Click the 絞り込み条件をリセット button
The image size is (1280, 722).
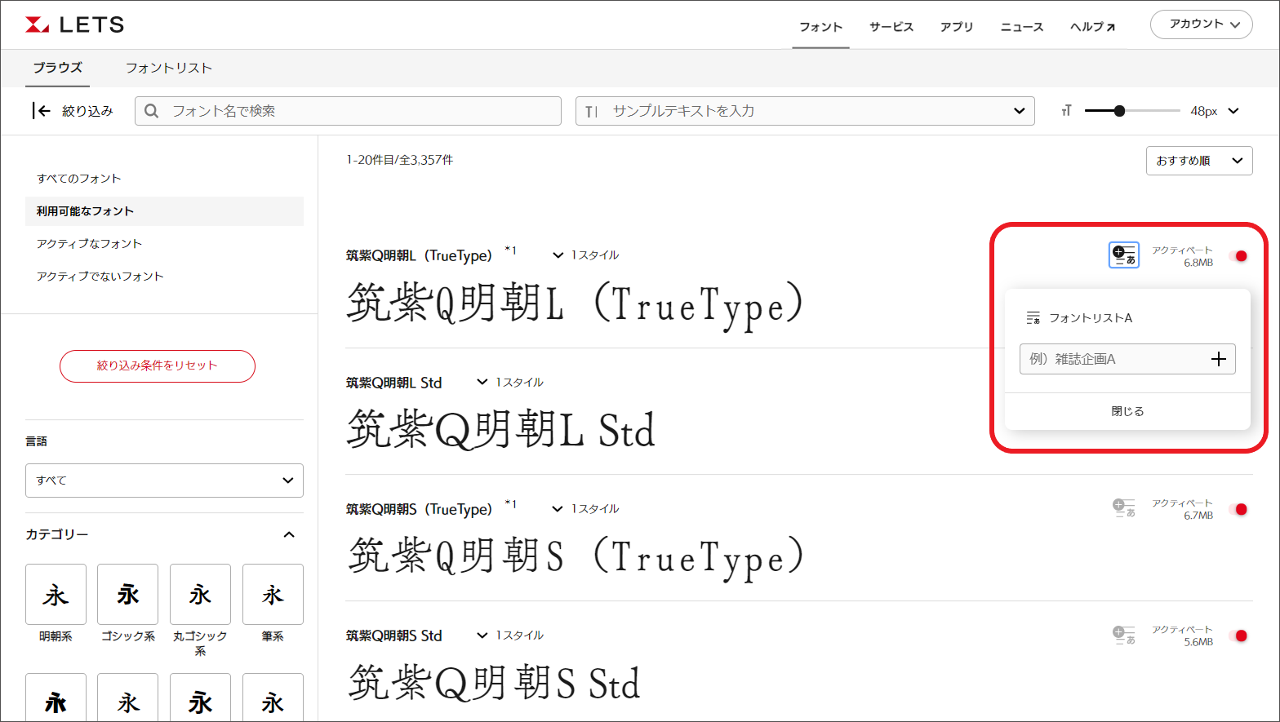coord(158,366)
